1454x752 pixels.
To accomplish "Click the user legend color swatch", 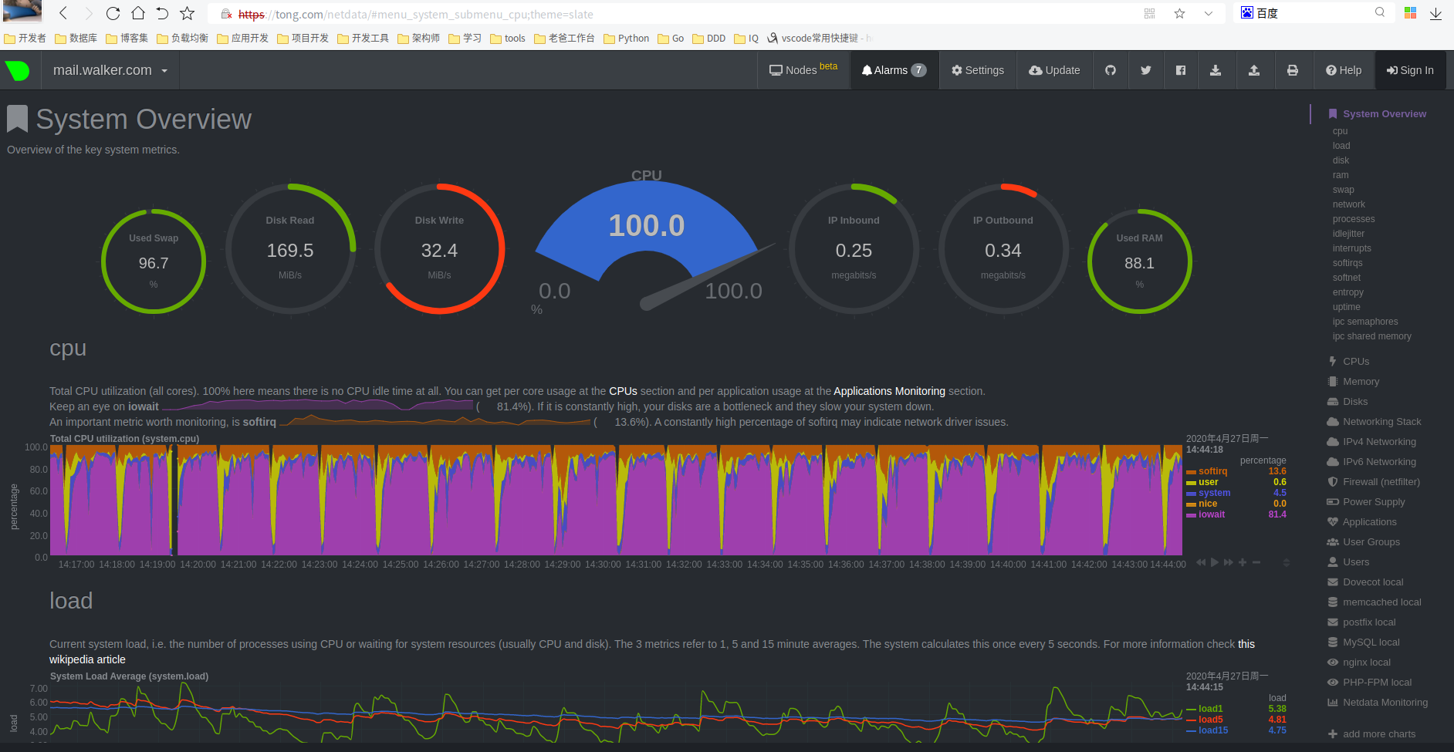I will pyautogui.click(x=1192, y=481).
